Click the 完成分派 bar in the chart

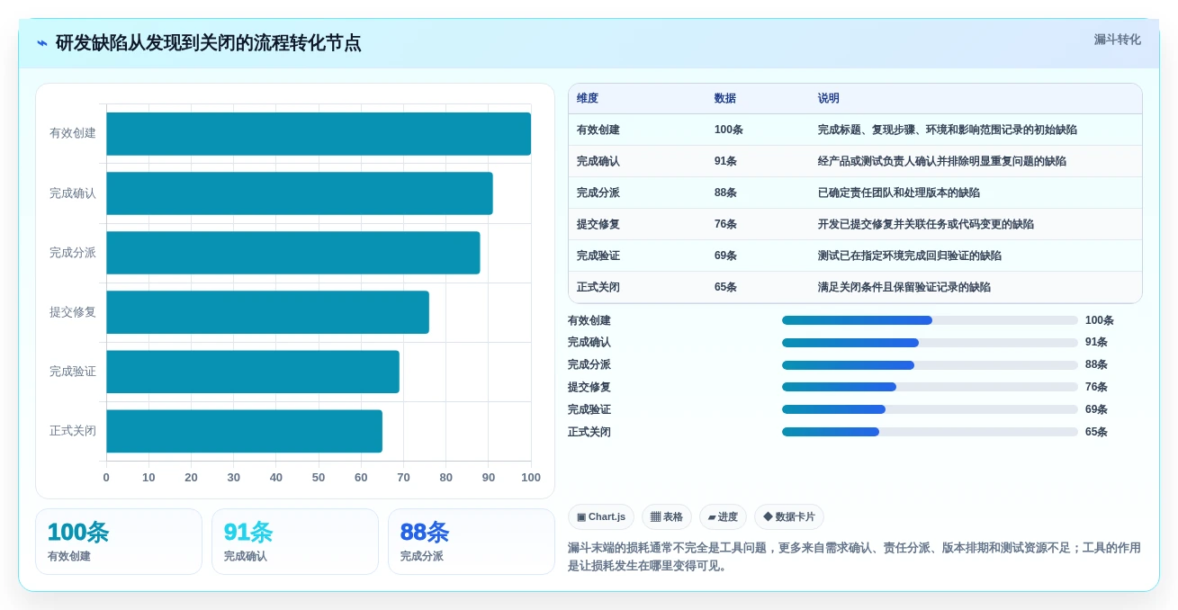point(293,253)
